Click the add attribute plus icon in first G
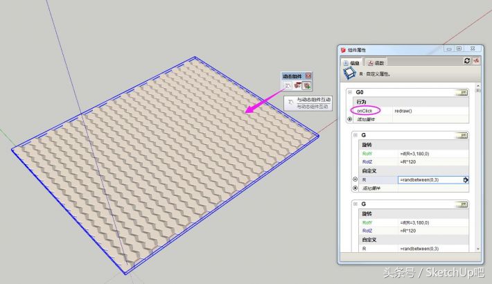 (355, 188)
